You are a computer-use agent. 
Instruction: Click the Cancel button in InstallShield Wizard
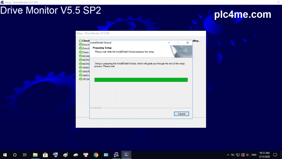click(x=181, y=114)
